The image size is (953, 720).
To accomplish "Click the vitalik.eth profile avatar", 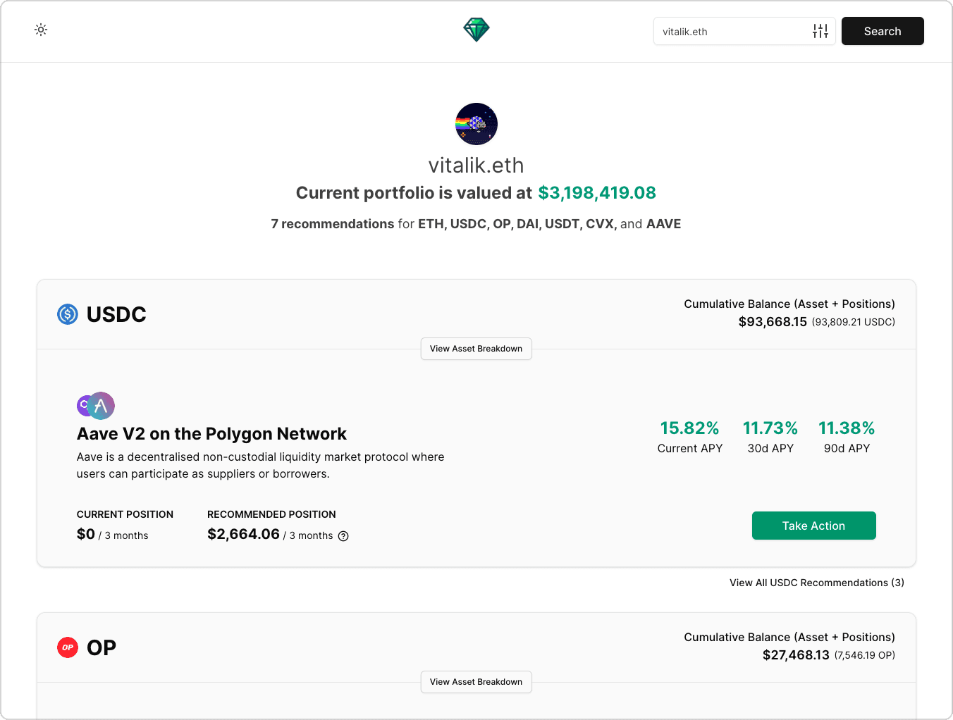I will click(476, 124).
